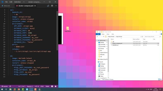Sort files by Name column
This screenshot has width=163, height=91.
[x=112, y=39]
